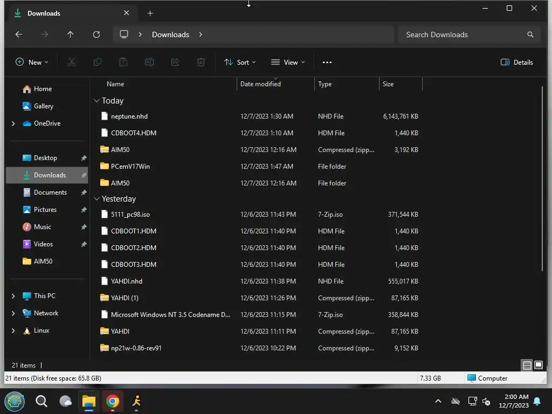Click pin icon next to Music

[x=84, y=227]
